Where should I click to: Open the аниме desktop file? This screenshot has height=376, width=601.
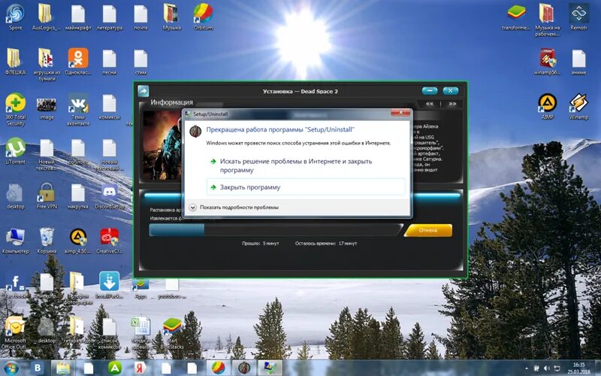578,62
